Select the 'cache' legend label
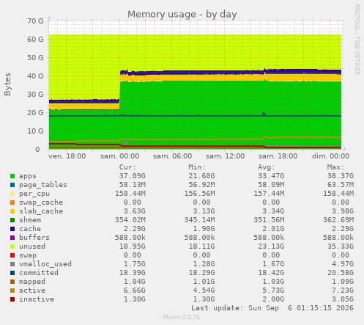The image size is (364, 325). 30,229
